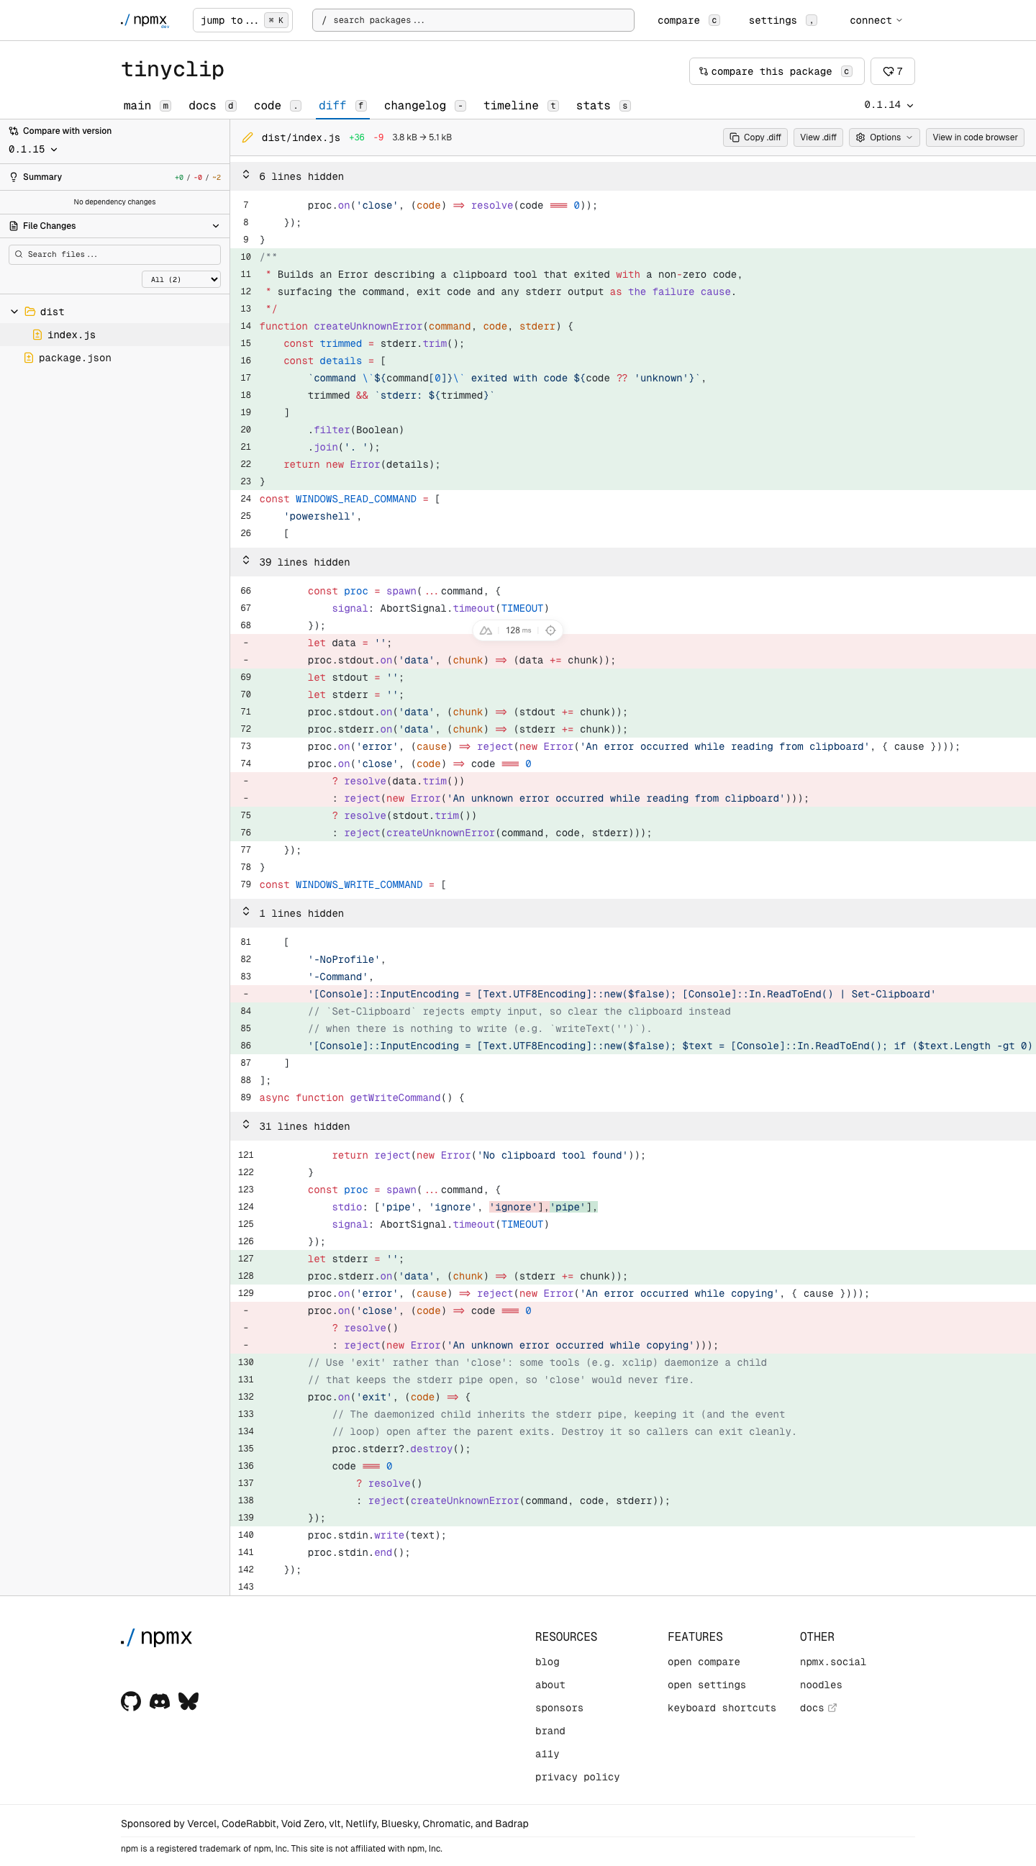Click the File Changes document icon

(14, 226)
